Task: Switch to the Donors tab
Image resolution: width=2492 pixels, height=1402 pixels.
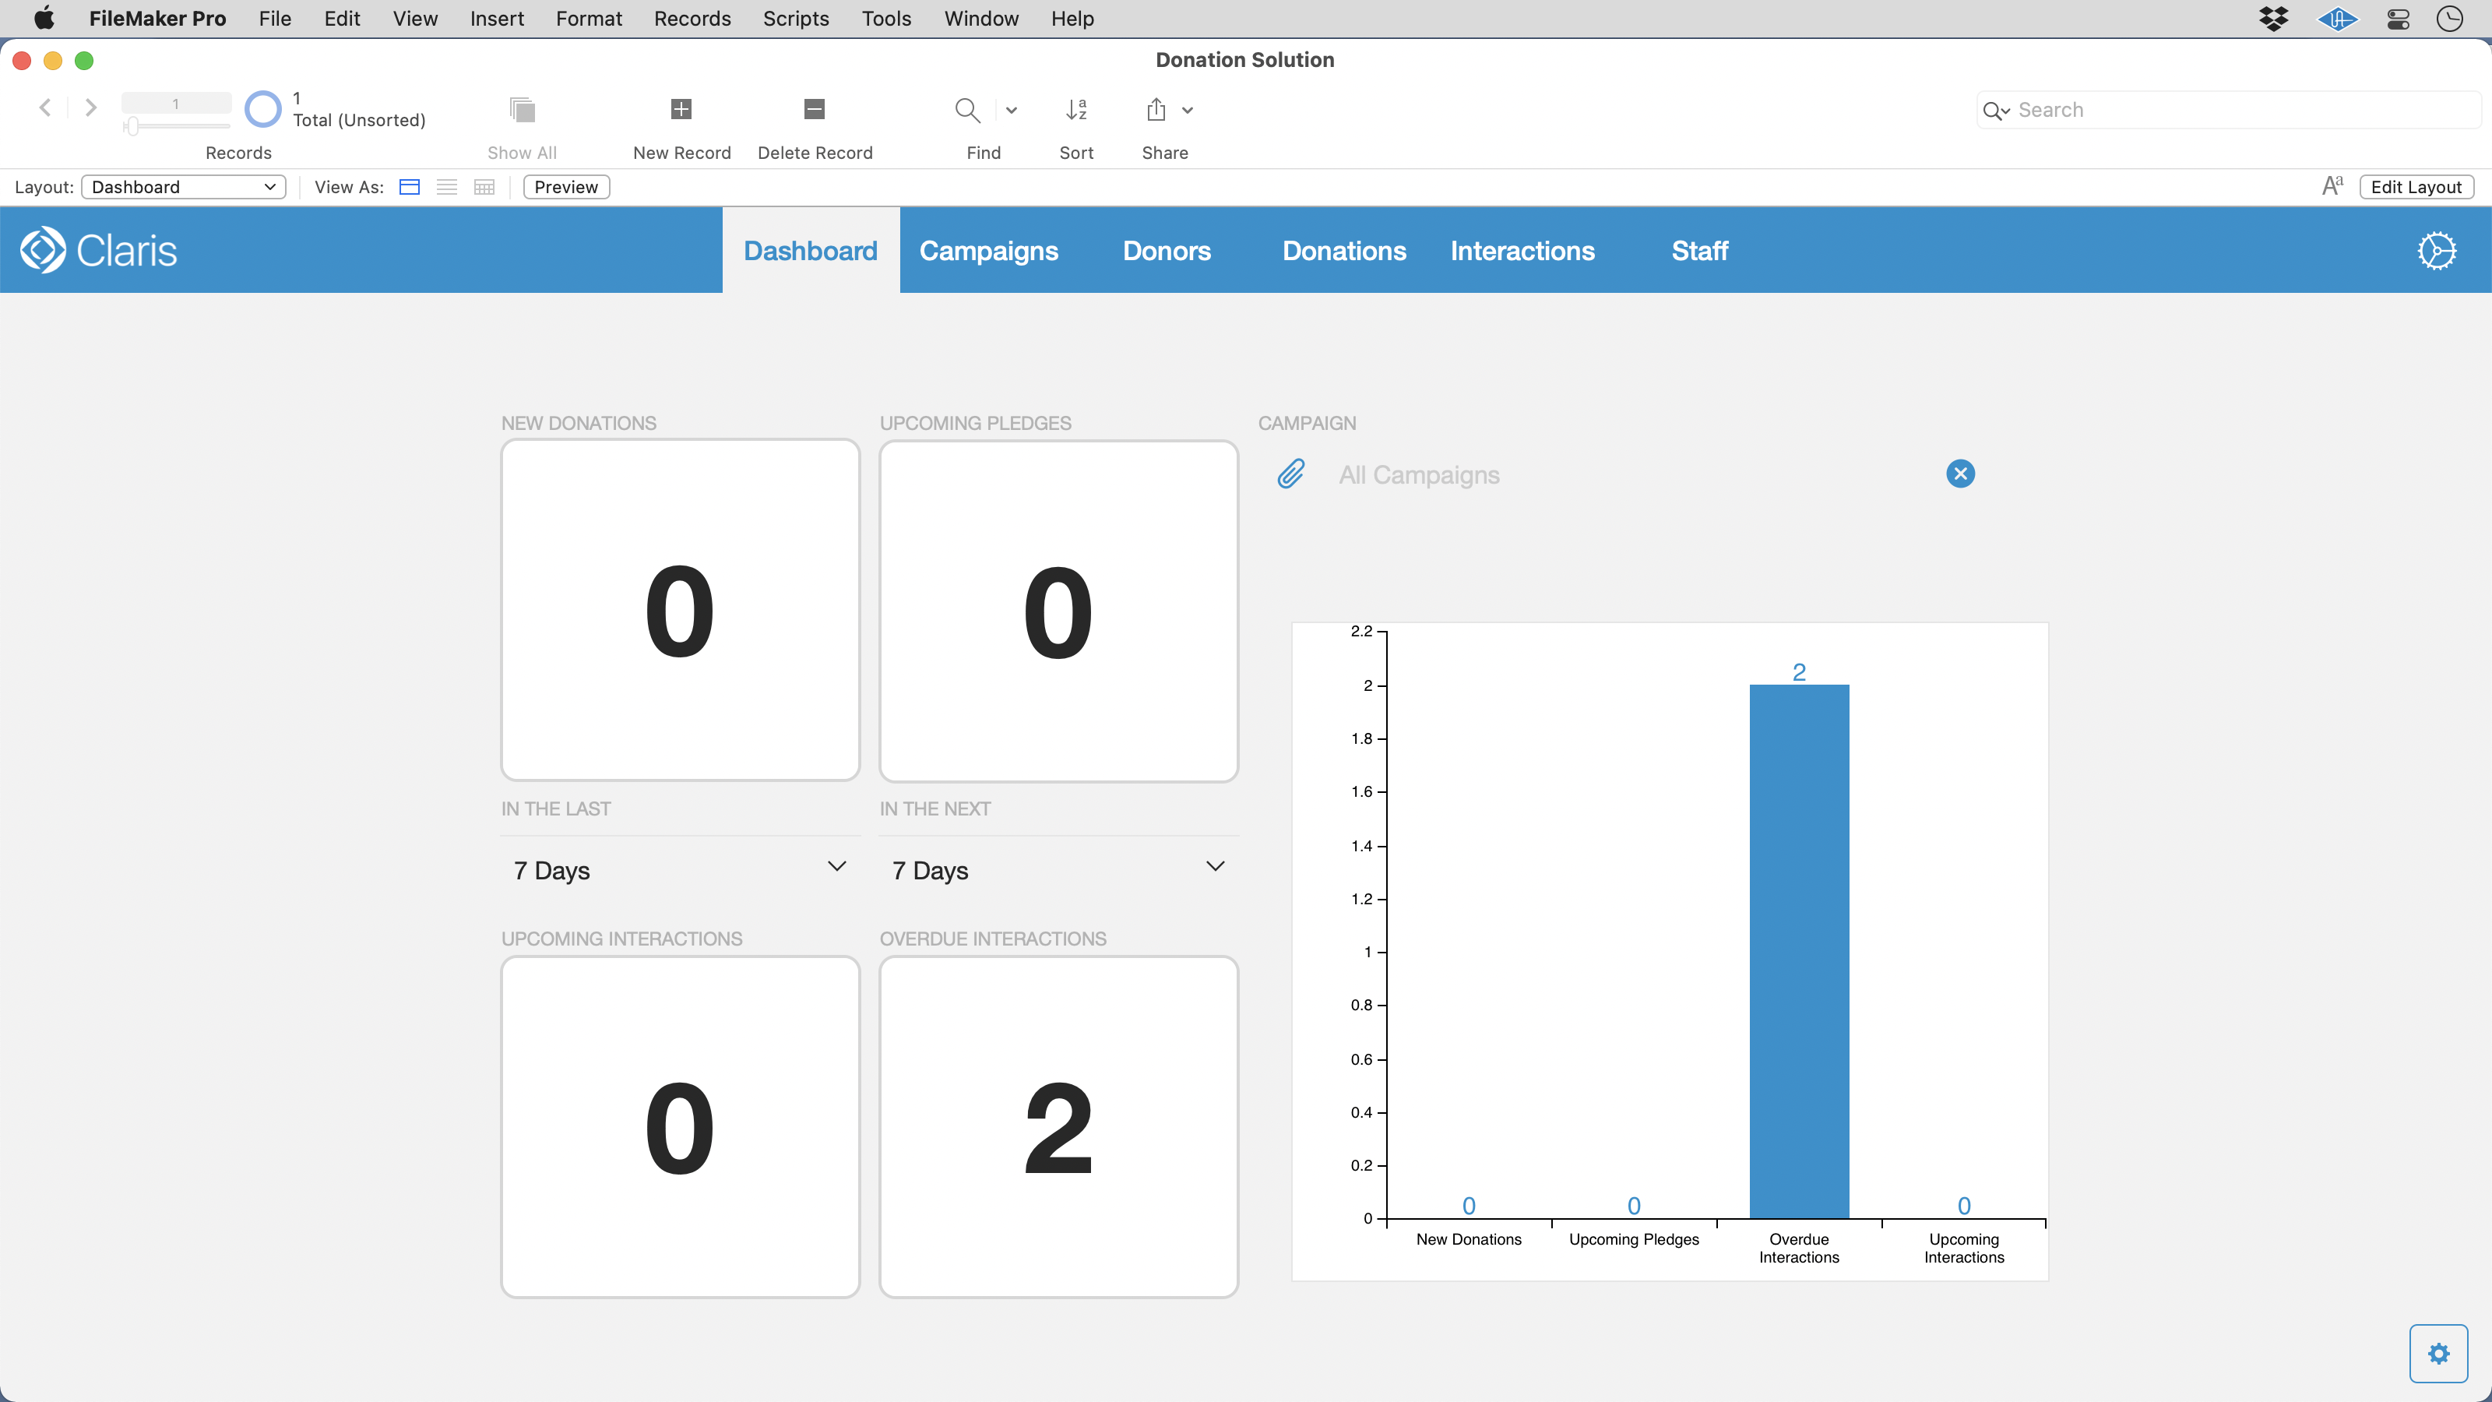Action: pyautogui.click(x=1167, y=251)
